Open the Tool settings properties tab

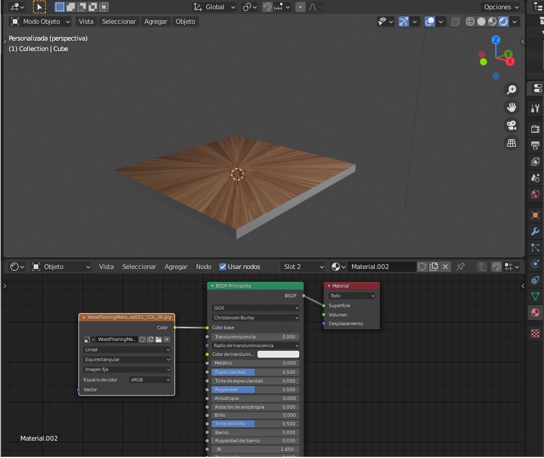click(535, 108)
